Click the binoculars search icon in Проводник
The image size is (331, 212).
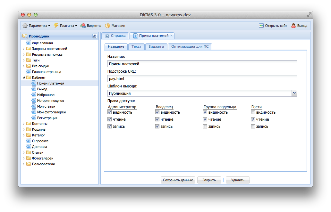point(95,36)
